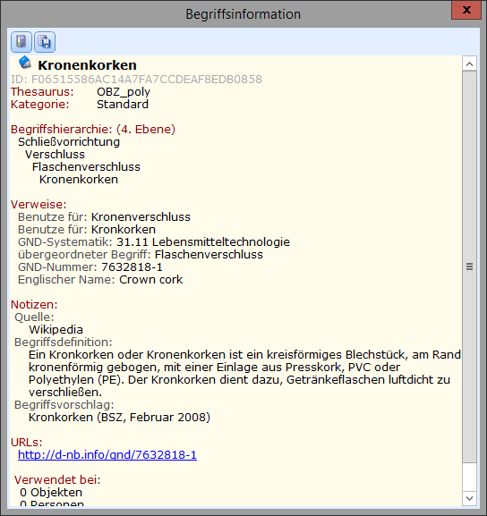
Task: Click the door exit icon in toolbar
Action: click(21, 42)
